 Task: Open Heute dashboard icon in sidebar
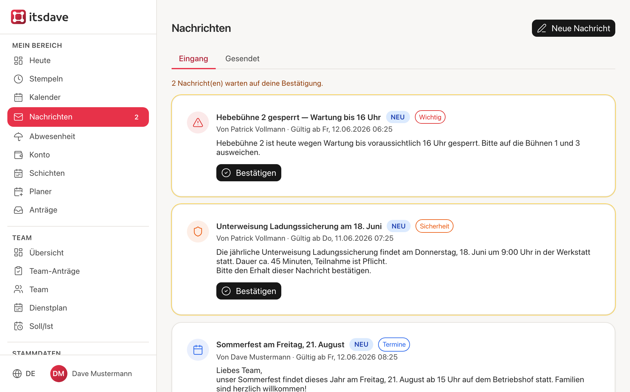pyautogui.click(x=18, y=61)
